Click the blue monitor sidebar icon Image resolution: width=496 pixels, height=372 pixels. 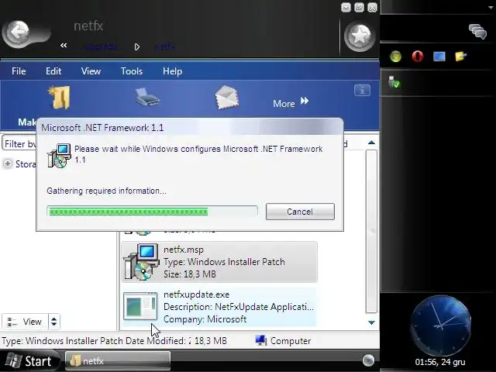[439, 57]
